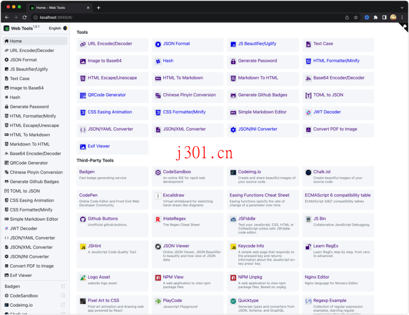409x315 pixels.
Task: Click the Generate Password lock icon
Action: click(233, 61)
